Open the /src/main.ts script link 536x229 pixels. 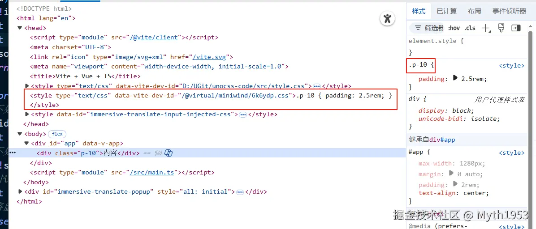[x=152, y=173]
